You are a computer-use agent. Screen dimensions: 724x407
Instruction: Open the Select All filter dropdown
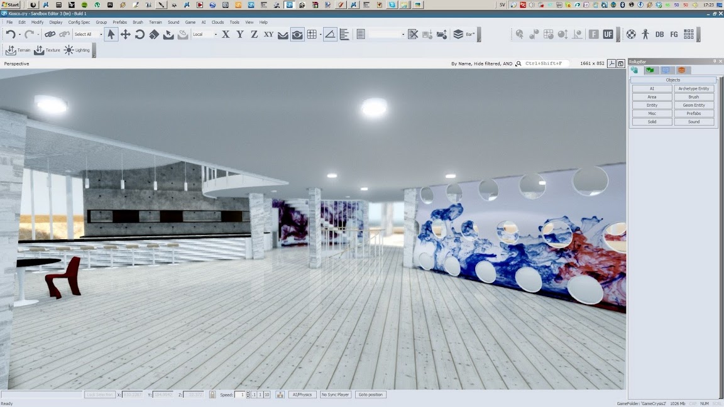pyautogui.click(x=88, y=34)
